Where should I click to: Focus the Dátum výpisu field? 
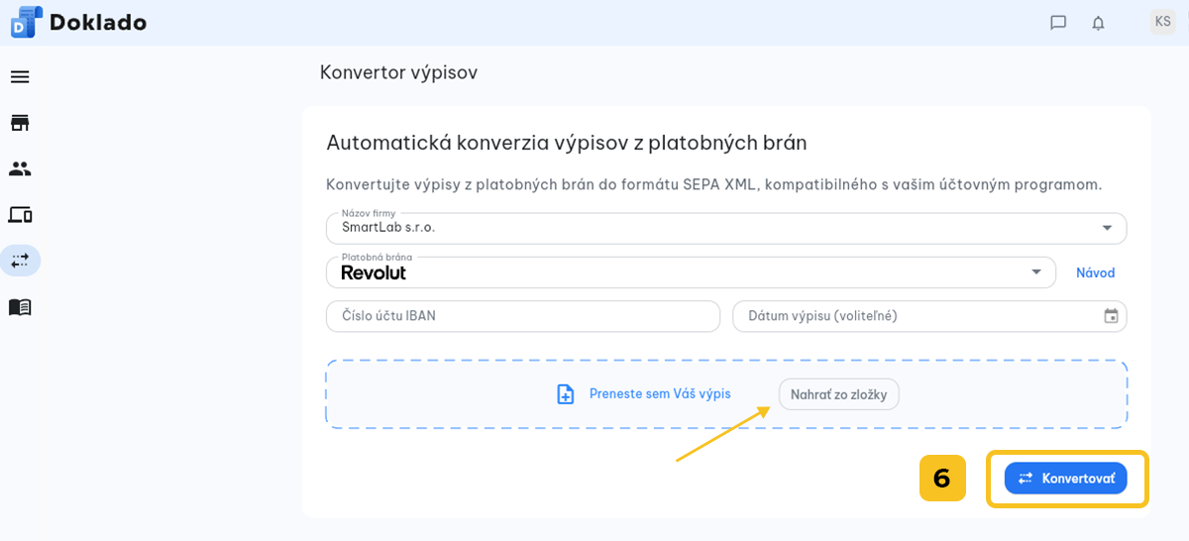click(x=929, y=316)
